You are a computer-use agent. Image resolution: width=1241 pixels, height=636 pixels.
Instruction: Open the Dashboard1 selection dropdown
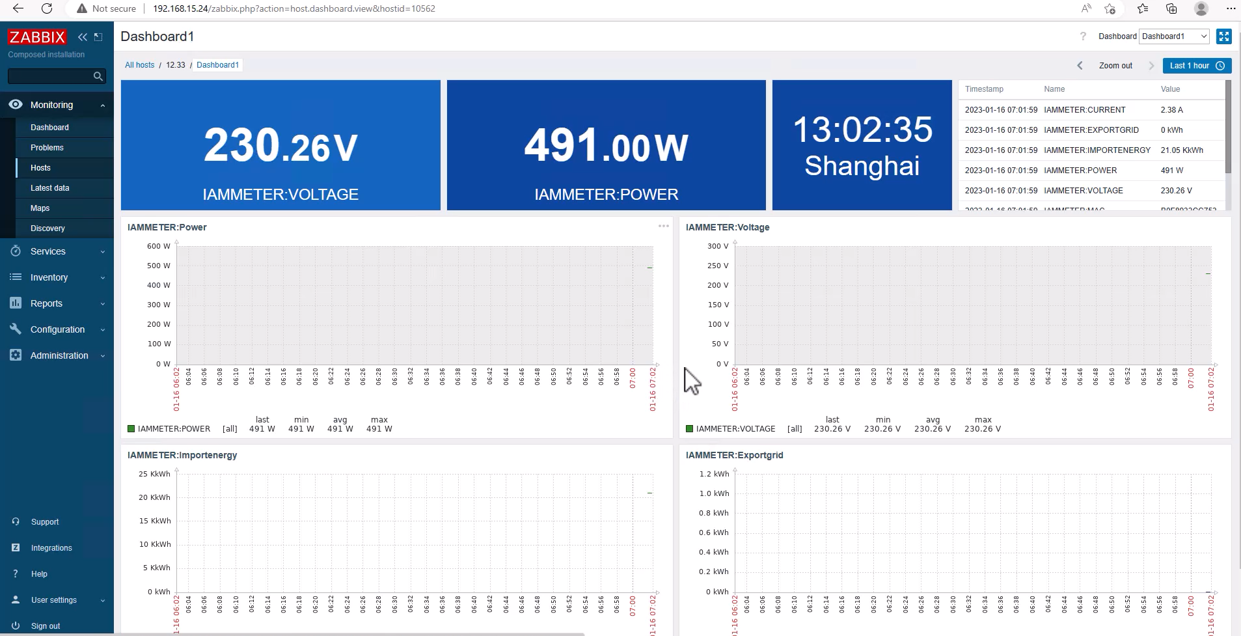pyautogui.click(x=1174, y=36)
